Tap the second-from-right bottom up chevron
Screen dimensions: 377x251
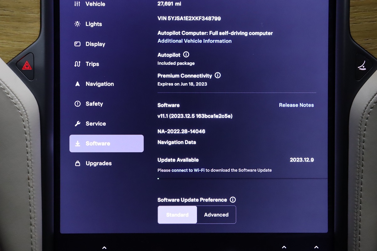[x=284, y=247]
